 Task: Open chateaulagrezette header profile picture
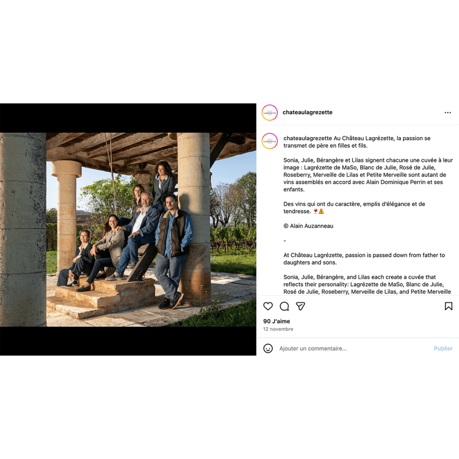point(269,113)
